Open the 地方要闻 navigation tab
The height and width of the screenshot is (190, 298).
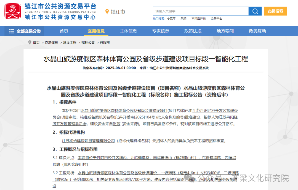pyautogui.click(x=225, y=31)
